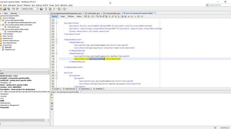Open the Profile Project dropdown arrow
This screenshot has width=231, height=129.
coord(67,9)
